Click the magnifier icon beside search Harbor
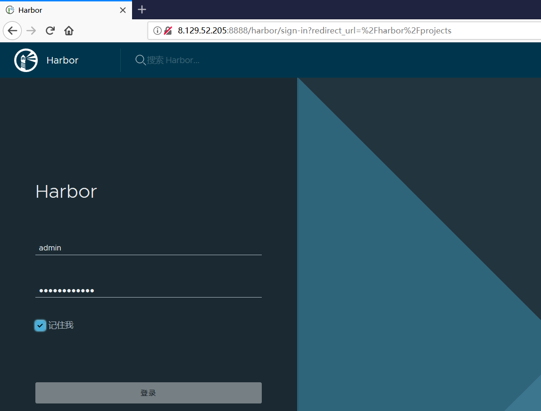This screenshot has height=411, width=541. coord(140,60)
